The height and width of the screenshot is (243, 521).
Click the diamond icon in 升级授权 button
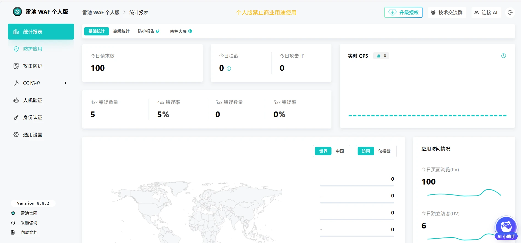[392, 12]
